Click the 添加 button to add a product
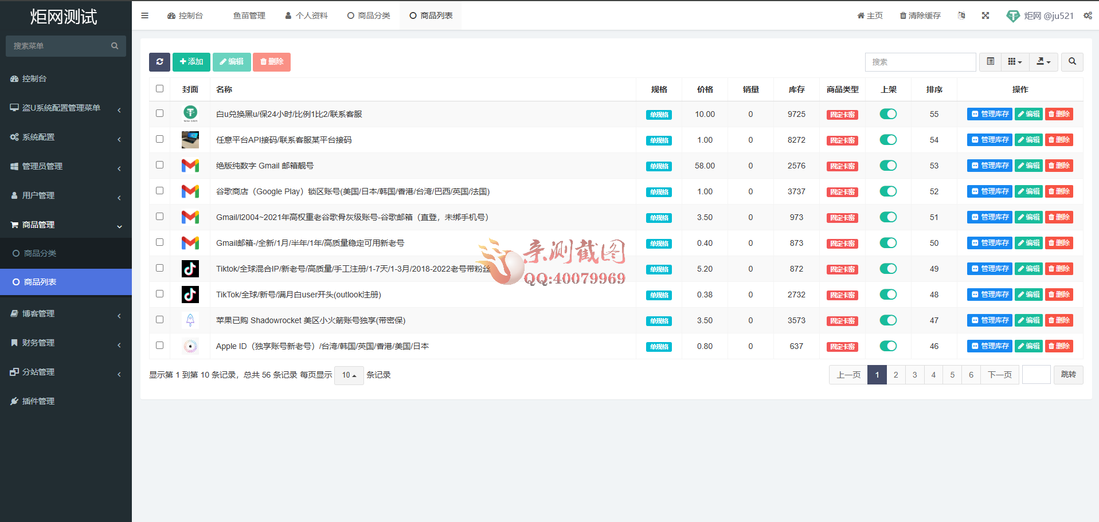This screenshot has width=1099, height=522. click(191, 62)
